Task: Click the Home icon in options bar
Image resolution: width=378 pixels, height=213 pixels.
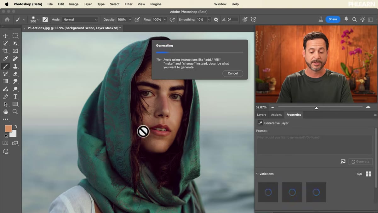Action: (7, 19)
